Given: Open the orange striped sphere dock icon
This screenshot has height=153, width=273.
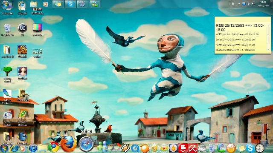Looking at the screenshot, I should pos(231,148).
